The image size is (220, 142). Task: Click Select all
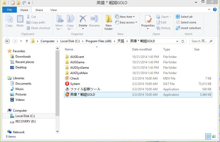click(x=184, y=17)
